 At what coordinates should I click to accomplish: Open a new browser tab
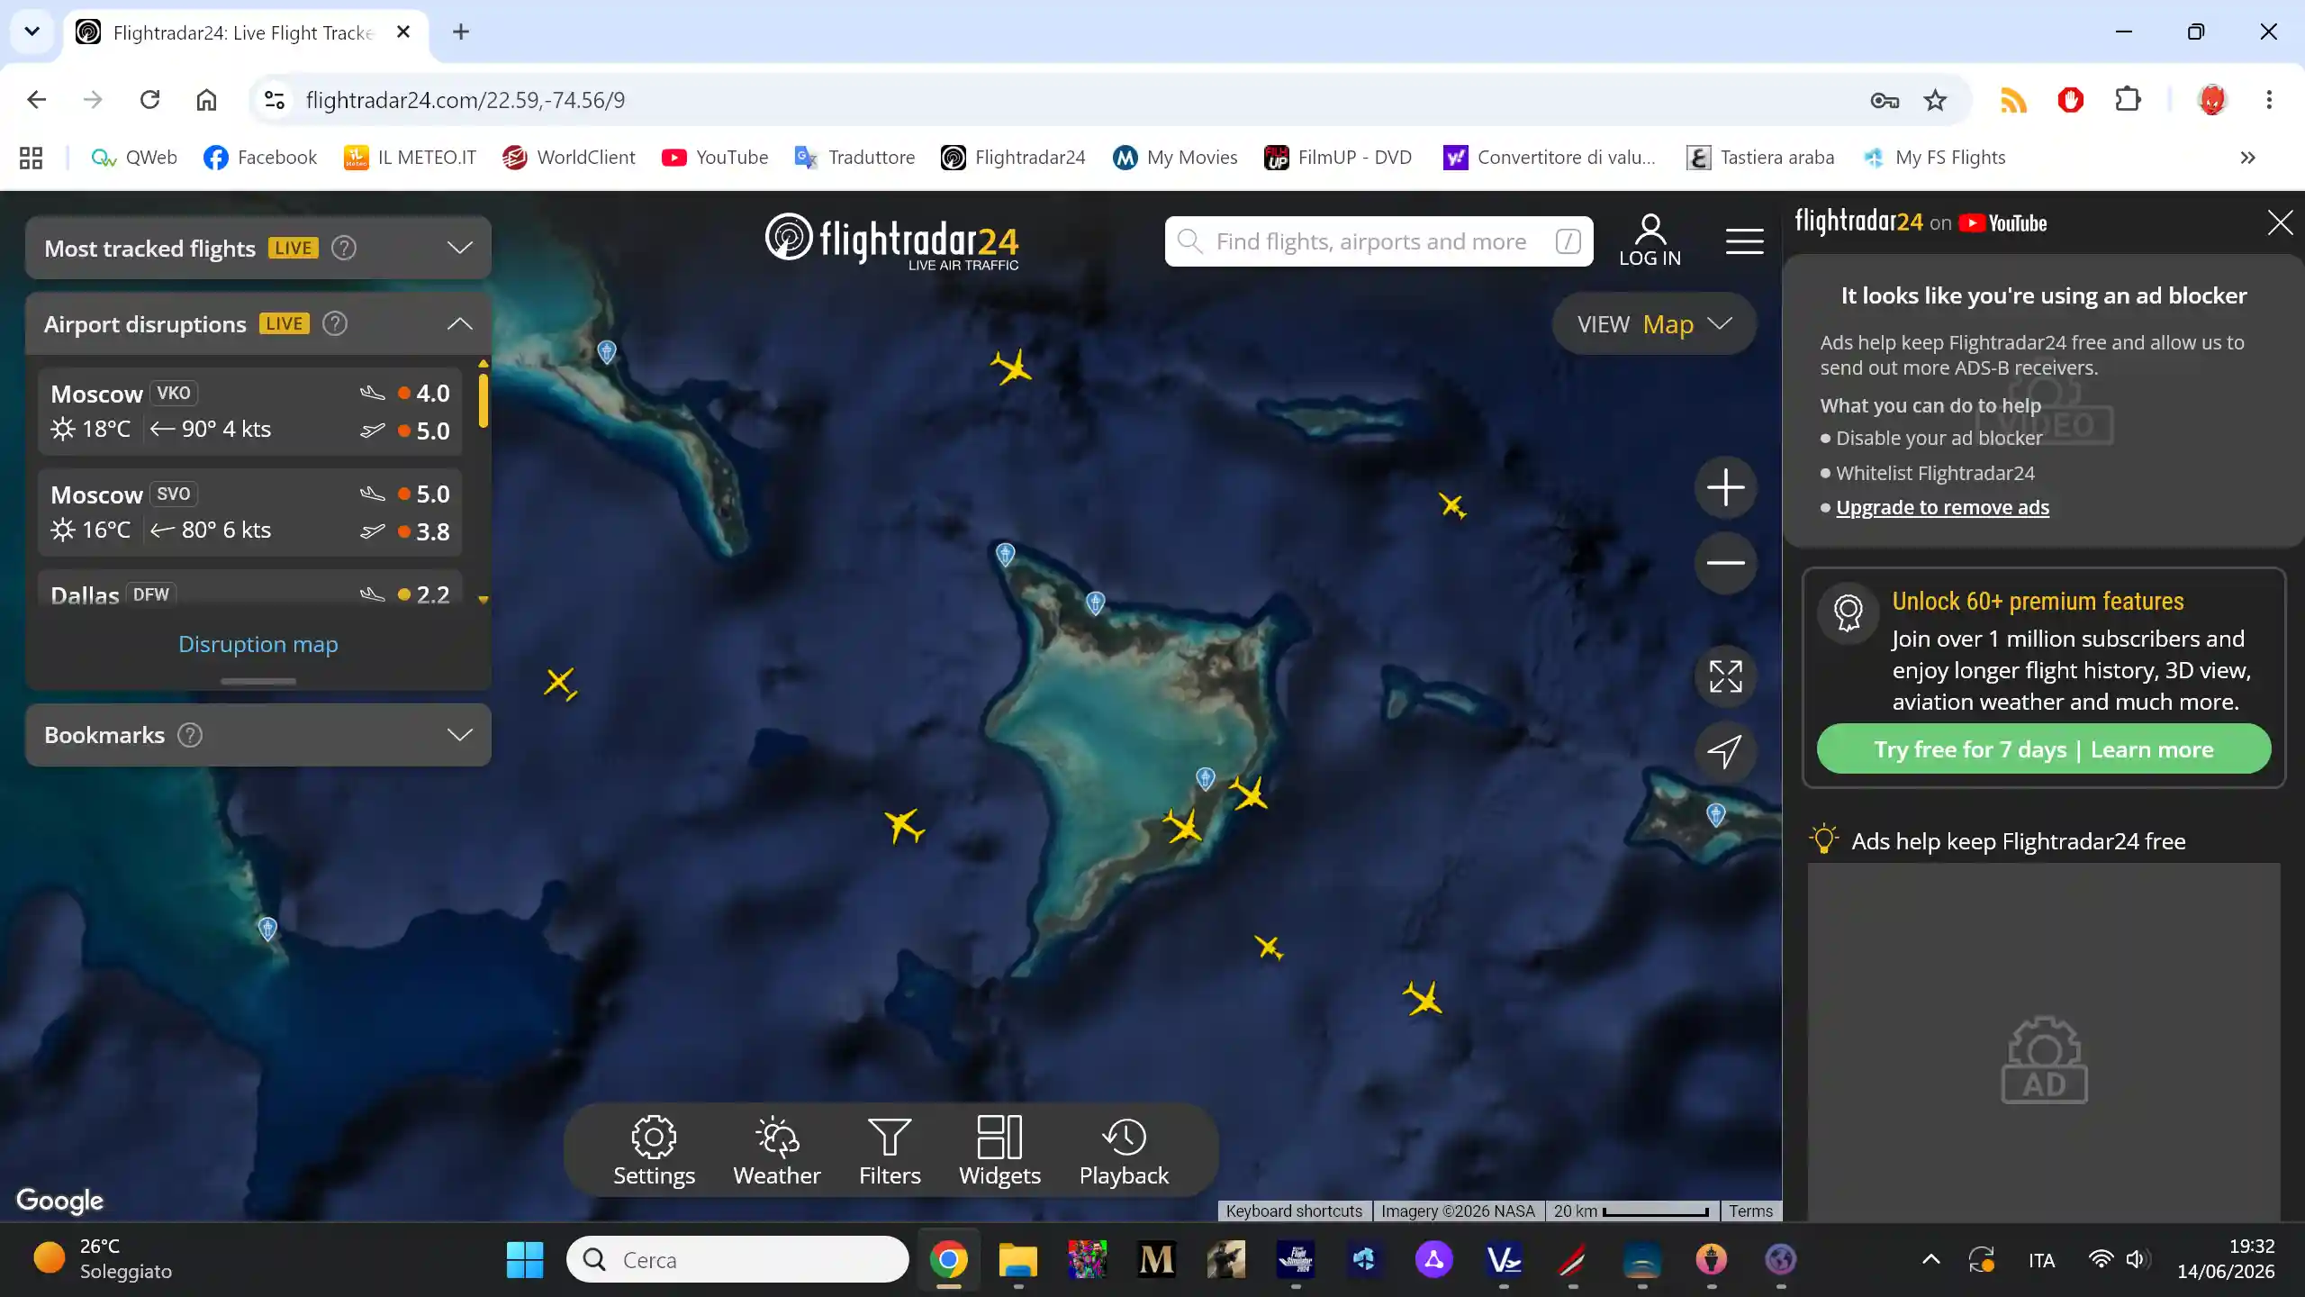[x=461, y=32]
